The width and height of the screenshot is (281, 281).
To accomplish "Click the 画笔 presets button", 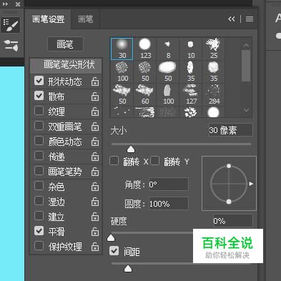I will click(x=65, y=44).
